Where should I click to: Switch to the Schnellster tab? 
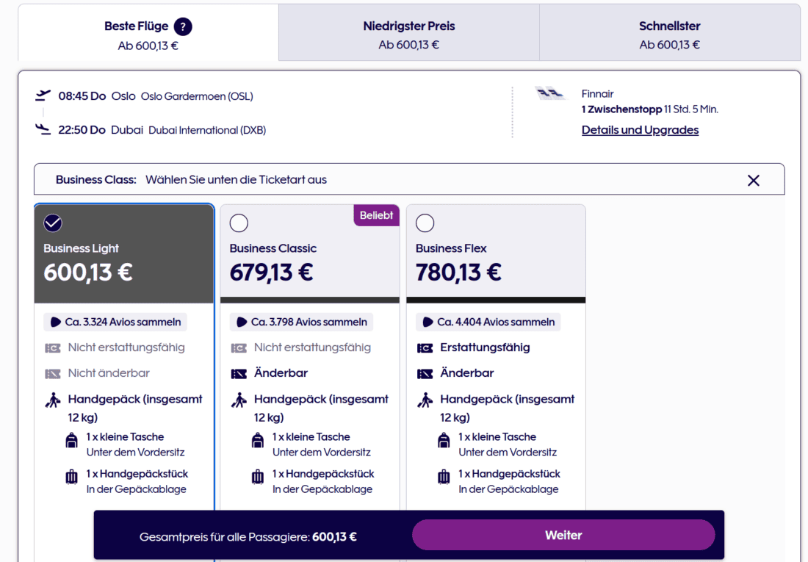click(669, 34)
